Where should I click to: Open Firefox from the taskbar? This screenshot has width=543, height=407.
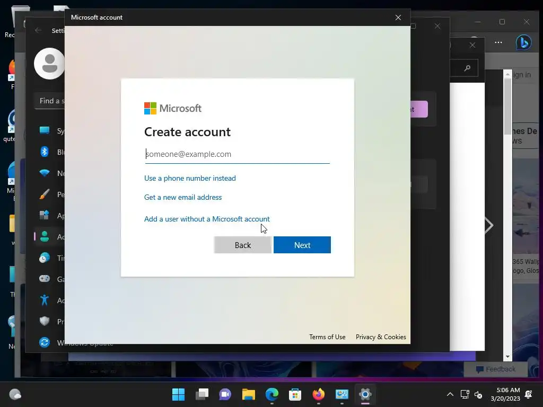pyautogui.click(x=319, y=394)
